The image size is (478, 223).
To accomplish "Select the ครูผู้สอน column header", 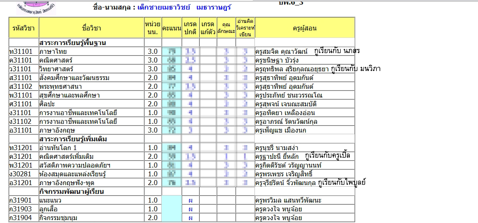I will pyautogui.click(x=305, y=28).
